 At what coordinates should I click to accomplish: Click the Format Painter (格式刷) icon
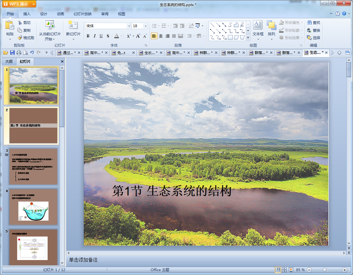[20, 38]
